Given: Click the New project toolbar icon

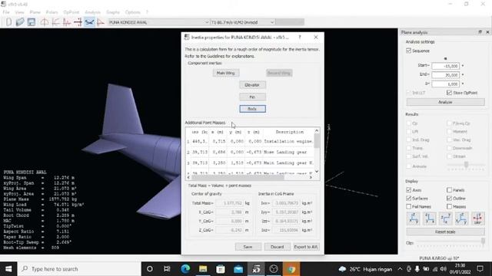Looking at the screenshot, I should [x=9, y=22].
